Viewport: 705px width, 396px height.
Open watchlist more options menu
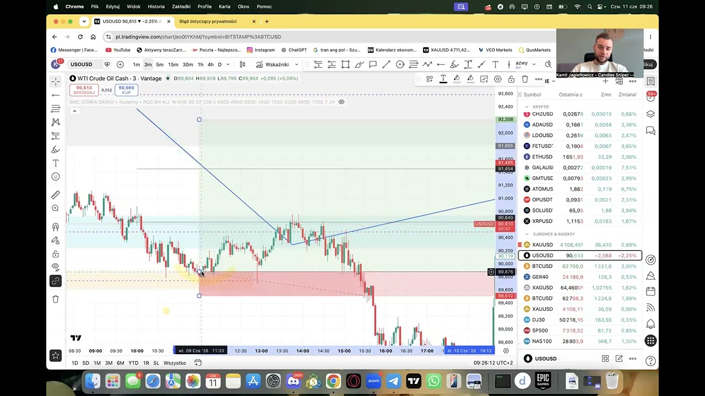tap(633, 81)
